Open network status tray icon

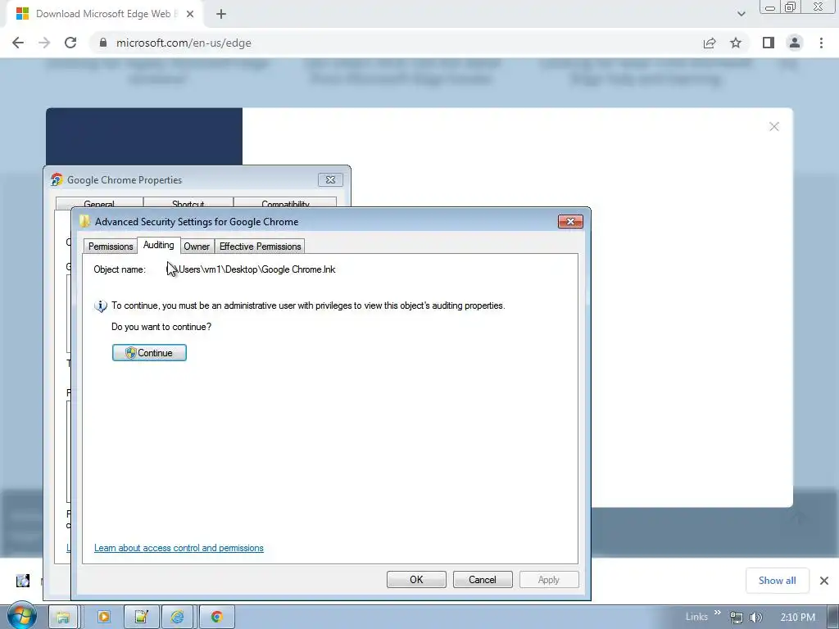[737, 618]
